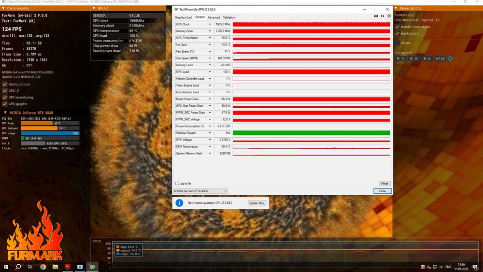Click the GPU Temperature value 65.5 °C

click(x=222, y=38)
